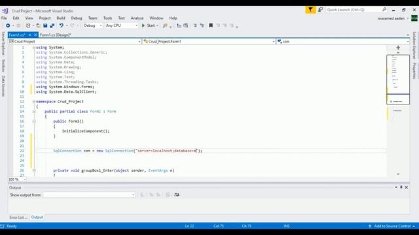Click the Add to Source Control up-arrow icon
The width and height of the screenshot is (419, 235).
pos(370,227)
